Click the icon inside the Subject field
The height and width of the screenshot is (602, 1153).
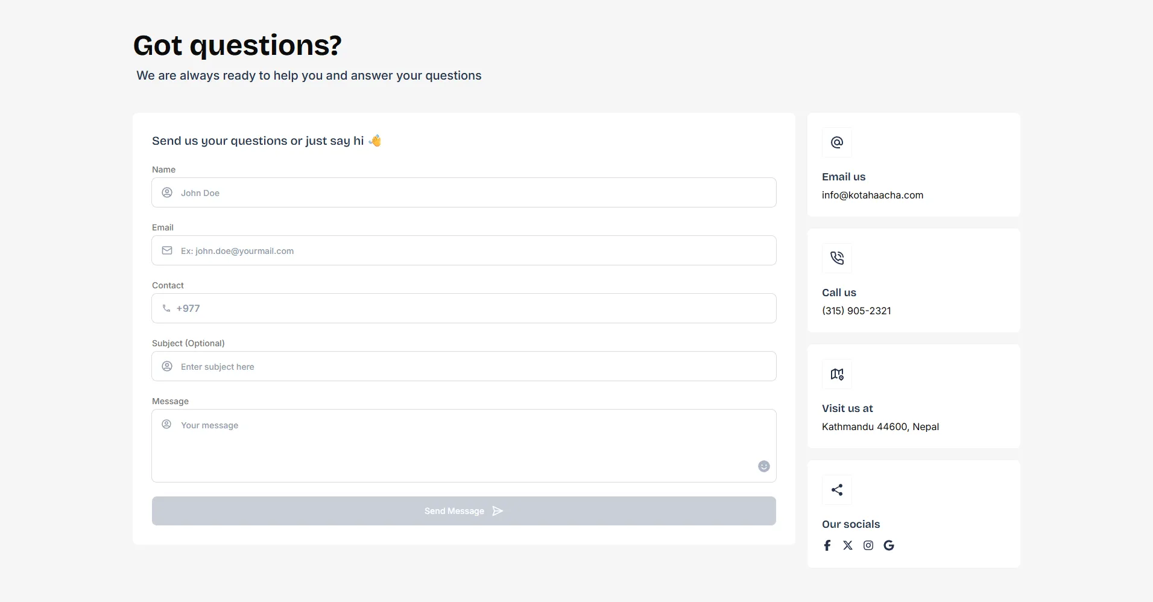coord(167,366)
